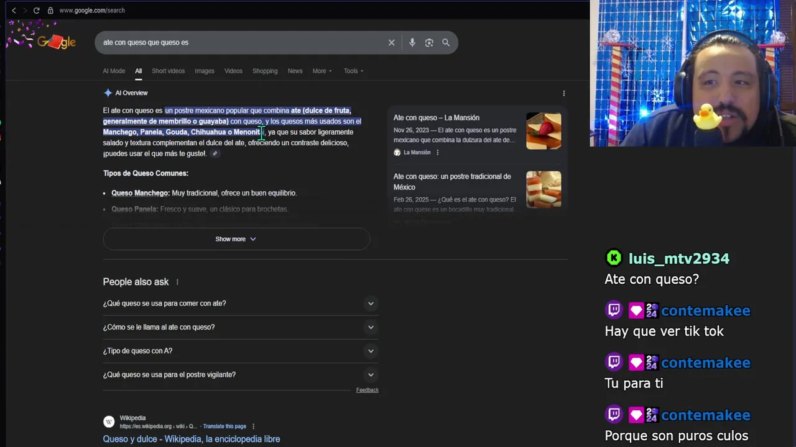The width and height of the screenshot is (796, 447).
Task: Open the Shopping tab
Action: pyautogui.click(x=265, y=71)
